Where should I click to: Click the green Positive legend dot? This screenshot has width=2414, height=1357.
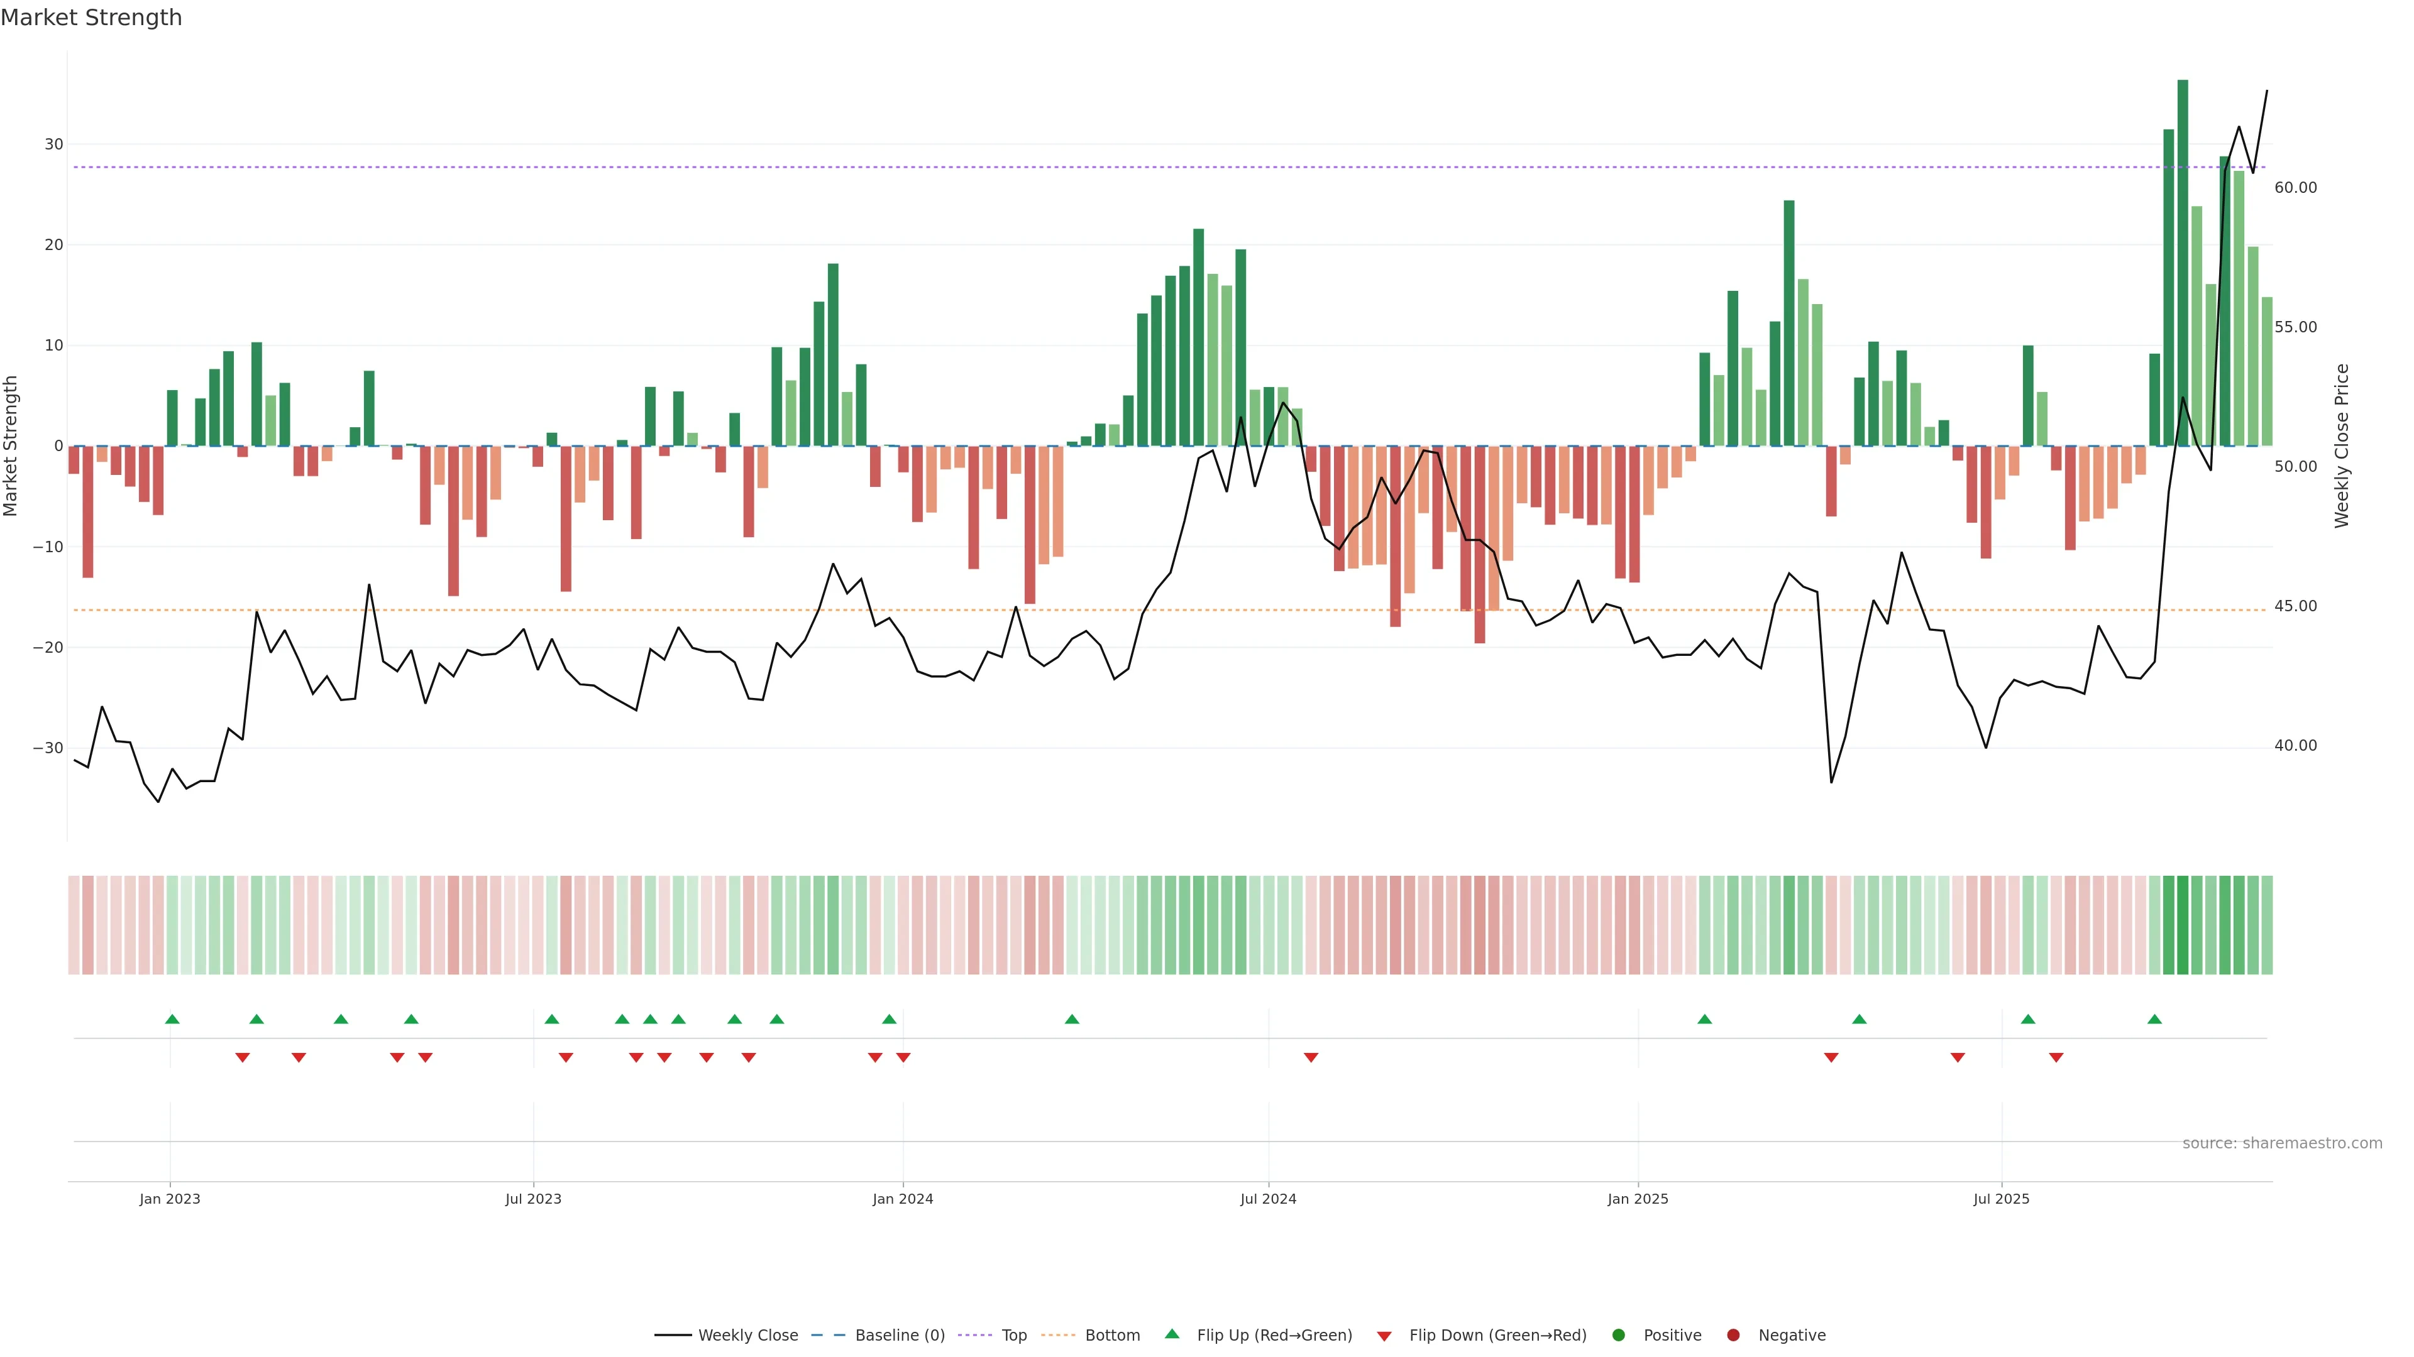tap(1618, 1336)
